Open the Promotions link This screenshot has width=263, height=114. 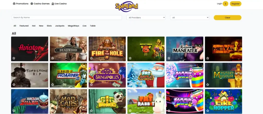coord(22,4)
